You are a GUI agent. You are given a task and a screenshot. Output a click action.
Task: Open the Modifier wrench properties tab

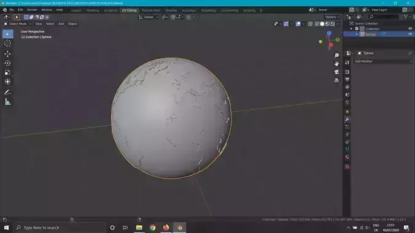(347, 120)
